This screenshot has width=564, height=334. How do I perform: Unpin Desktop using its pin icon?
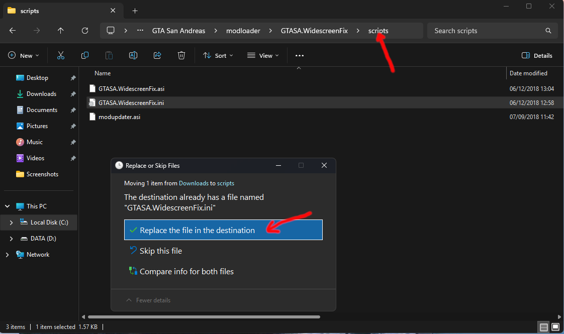point(73,78)
